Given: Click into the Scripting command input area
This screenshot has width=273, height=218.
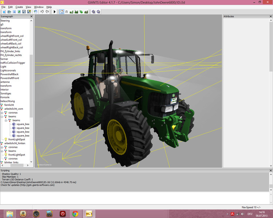Looking at the screenshot, I should tap(135, 198).
